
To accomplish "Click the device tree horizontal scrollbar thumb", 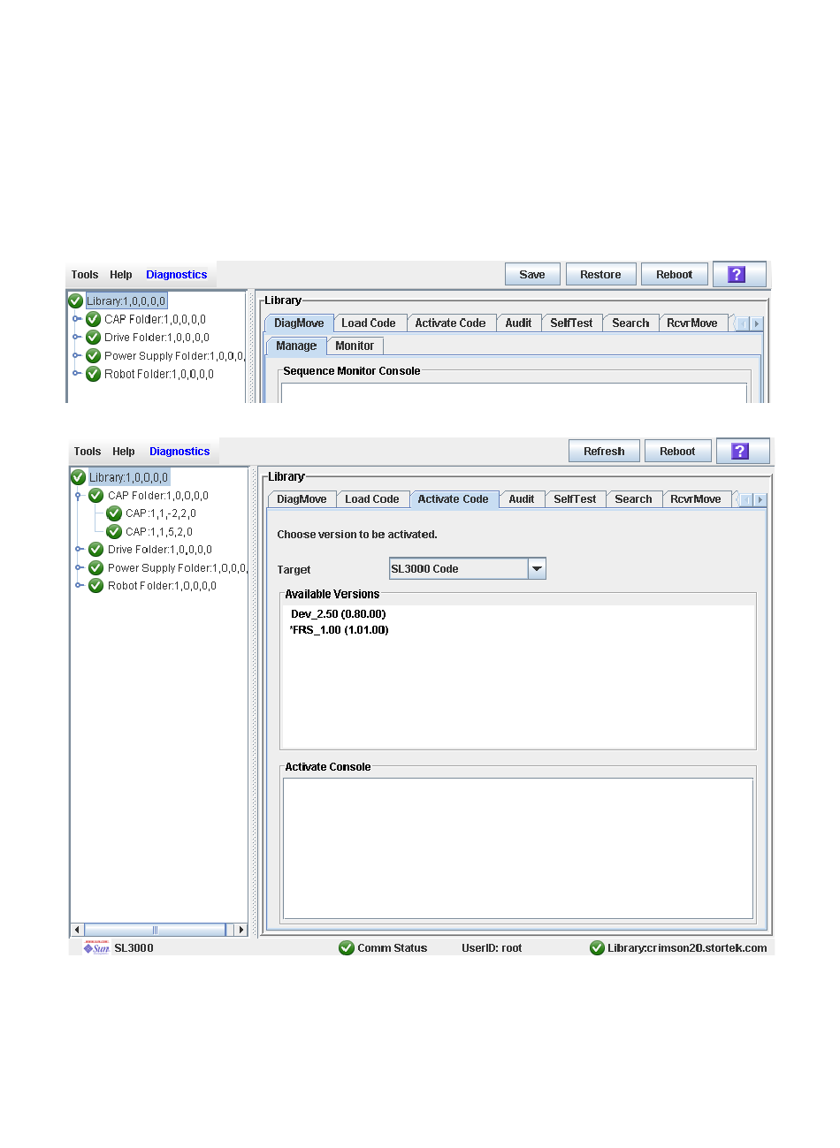I will 155,930.
